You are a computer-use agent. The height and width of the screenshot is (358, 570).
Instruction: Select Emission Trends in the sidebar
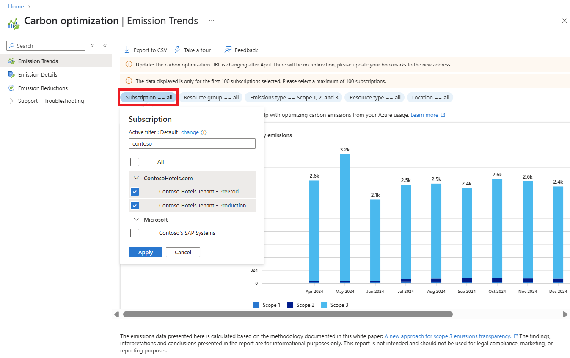(56, 61)
